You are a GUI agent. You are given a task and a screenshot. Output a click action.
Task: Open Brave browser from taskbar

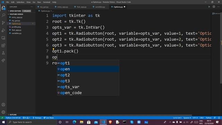110,122
